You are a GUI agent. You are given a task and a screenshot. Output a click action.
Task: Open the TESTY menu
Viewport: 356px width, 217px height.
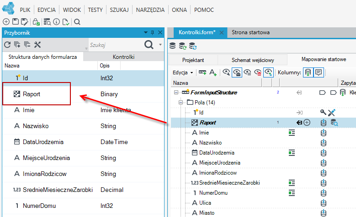coord(96,10)
